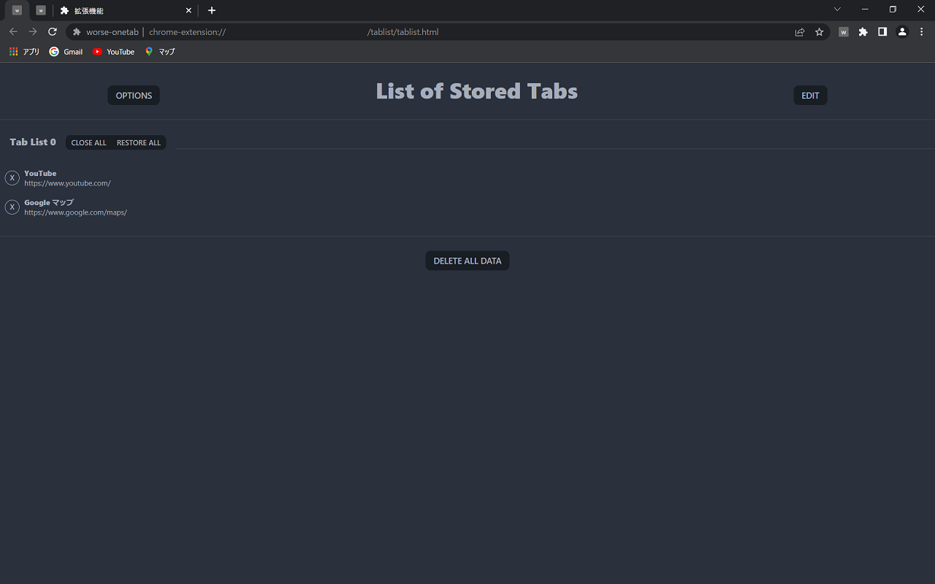
Task: Open the Chrome extensions puzzle menu
Action: click(x=863, y=32)
